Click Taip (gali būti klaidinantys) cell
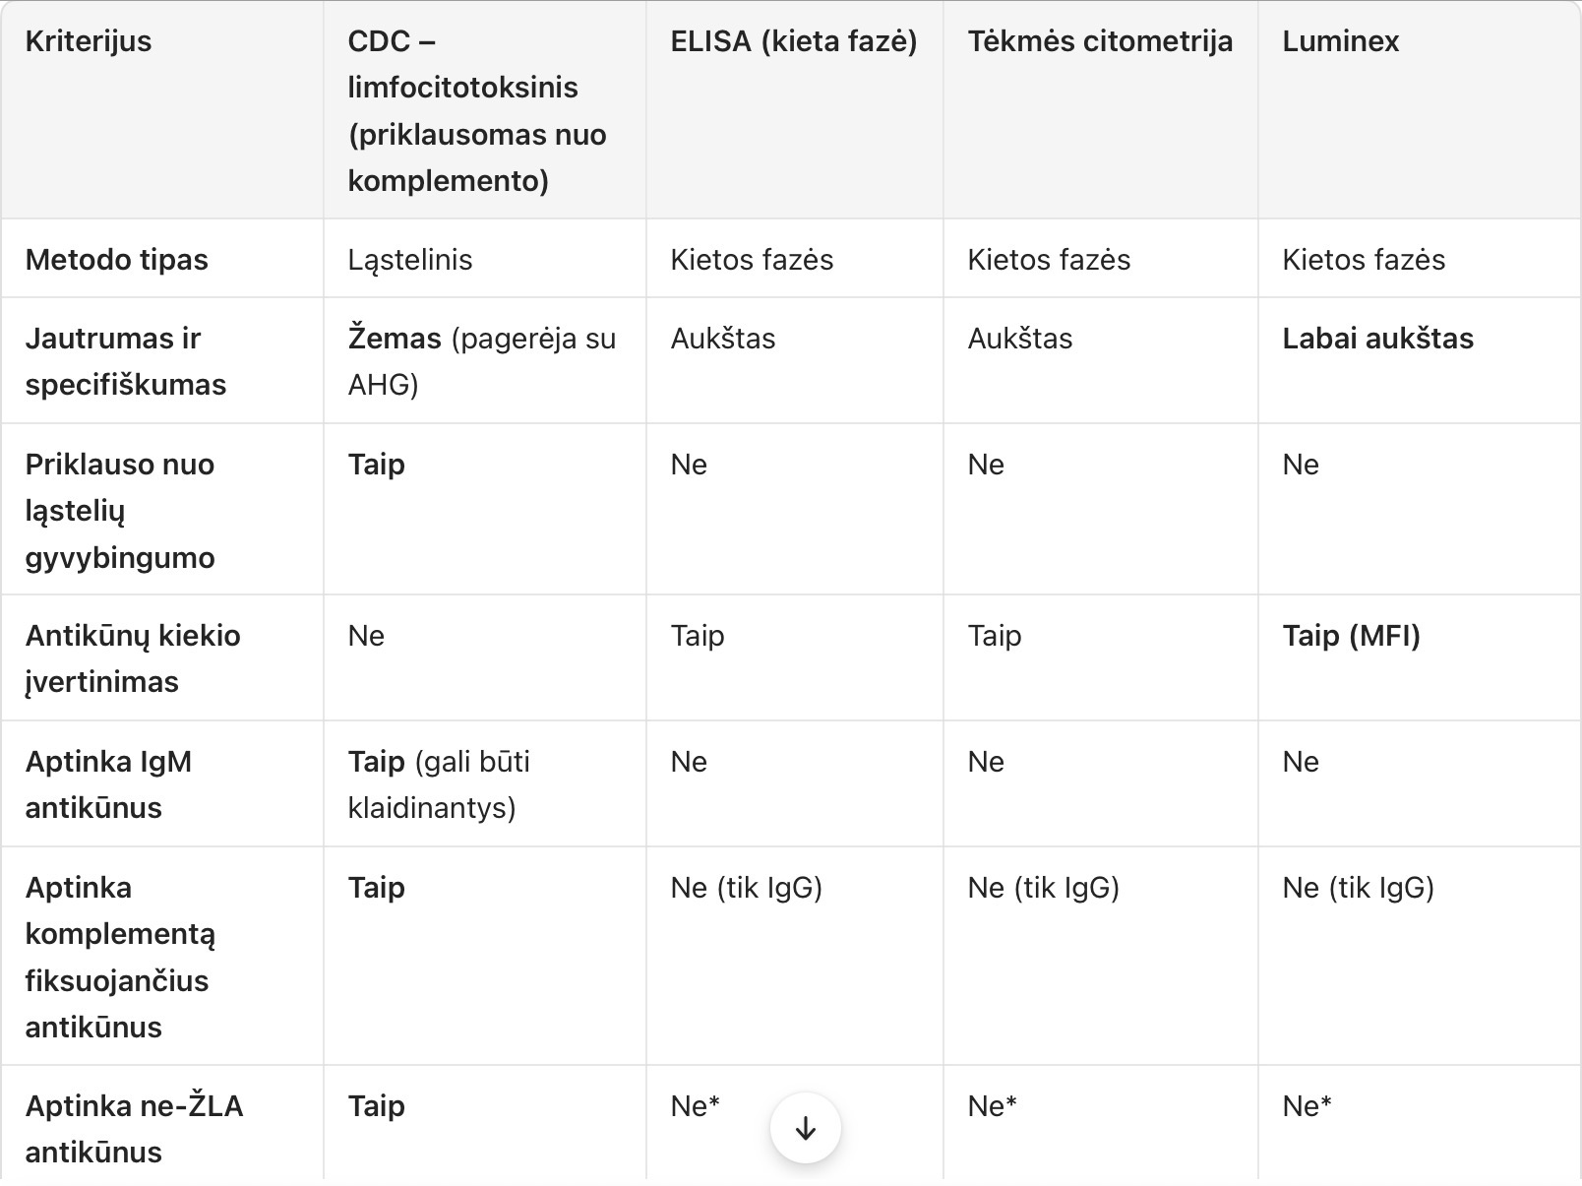1582x1186 pixels. pyautogui.click(x=439, y=784)
